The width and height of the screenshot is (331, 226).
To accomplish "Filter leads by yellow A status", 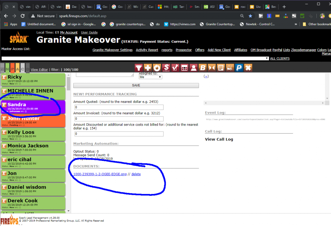I will pyautogui.click(x=17, y=68).
